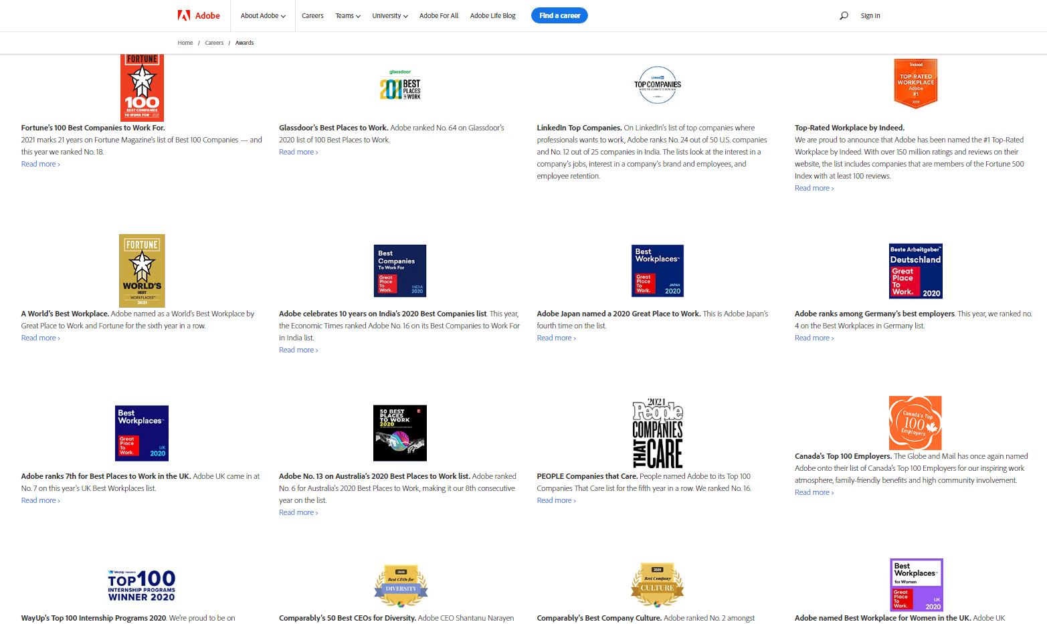Click the Adobe logo in the header
This screenshot has width=1047, height=624.
click(x=199, y=15)
